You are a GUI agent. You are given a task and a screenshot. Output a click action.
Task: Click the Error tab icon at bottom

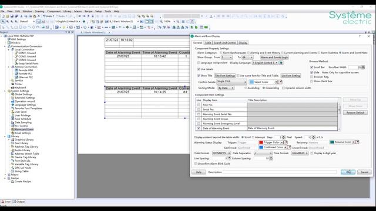(2, 202)
